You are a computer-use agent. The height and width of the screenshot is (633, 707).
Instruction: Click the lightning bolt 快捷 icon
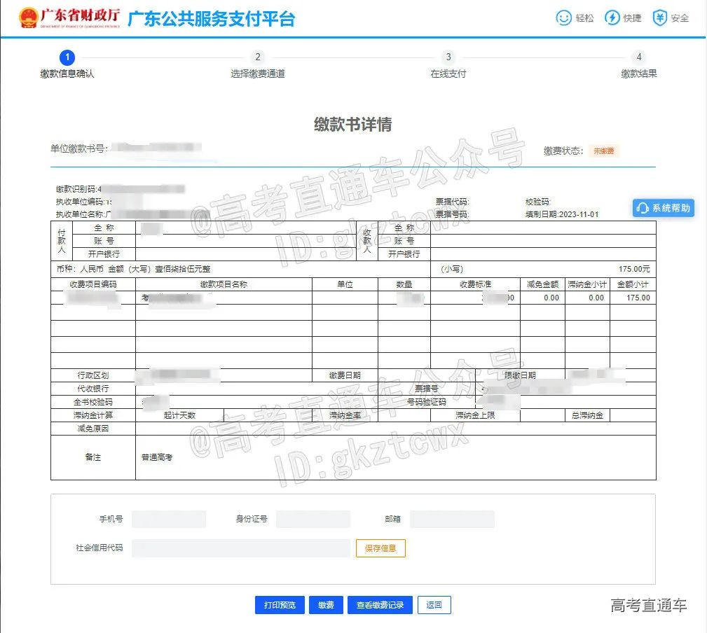tap(612, 18)
